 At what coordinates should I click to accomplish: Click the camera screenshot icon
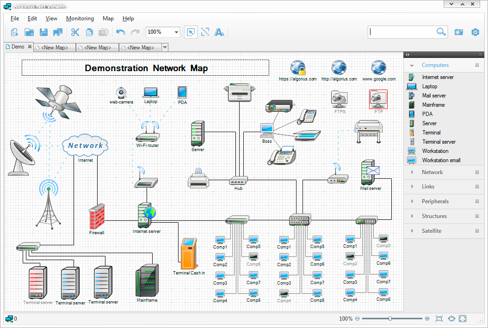pos(458,32)
